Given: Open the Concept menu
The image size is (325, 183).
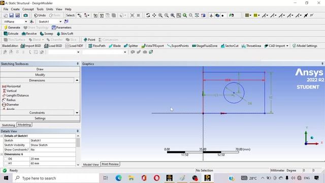Looking at the screenshot, I should (x=28, y=9).
